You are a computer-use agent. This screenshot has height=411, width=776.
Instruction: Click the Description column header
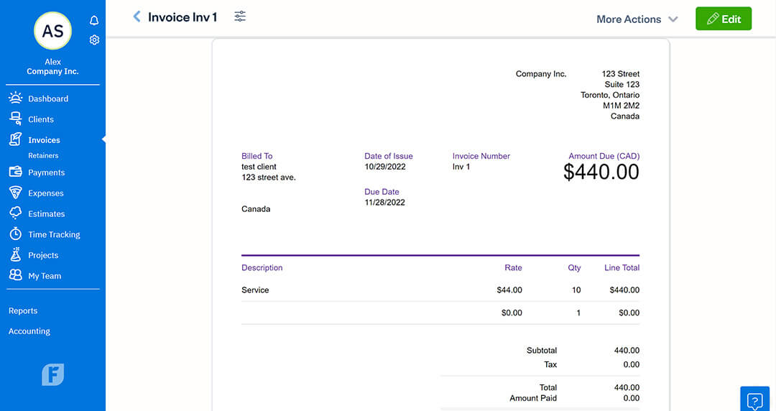coord(262,268)
